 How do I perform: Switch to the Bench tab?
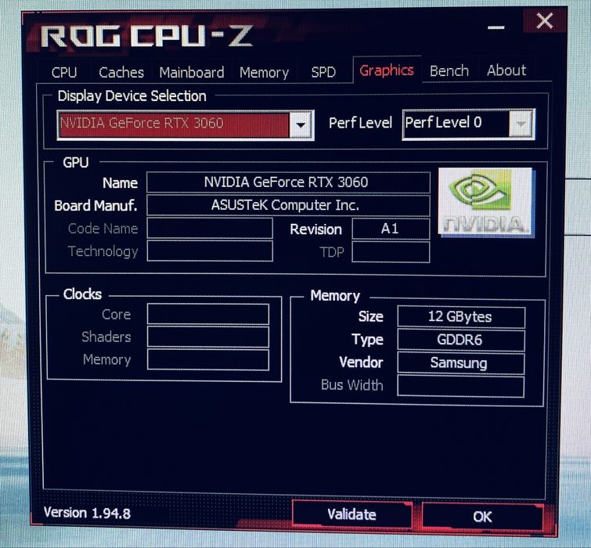[x=449, y=70]
